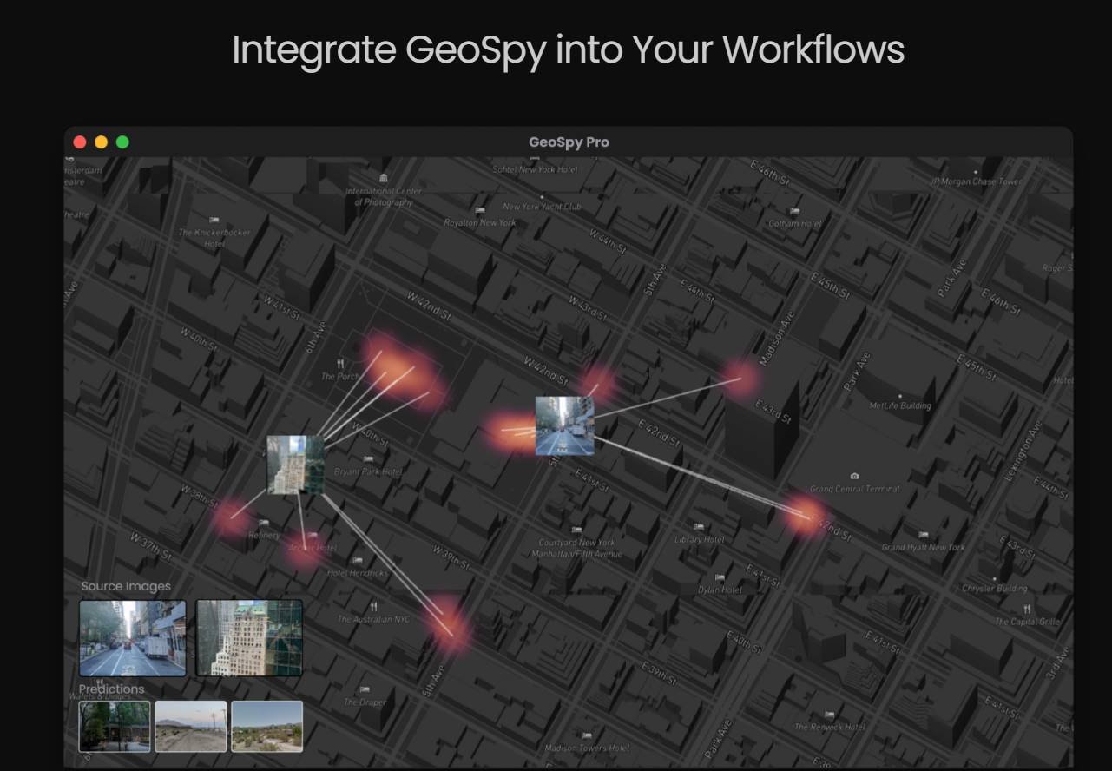Image resolution: width=1112 pixels, height=771 pixels.
Task: Click the "GeoSpy Pro" window title
Action: pyautogui.click(x=569, y=142)
